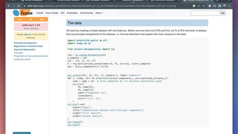This screenshot has width=238, height=134.
Task: Click the Google icon in the address bar
Action: [194, 6]
